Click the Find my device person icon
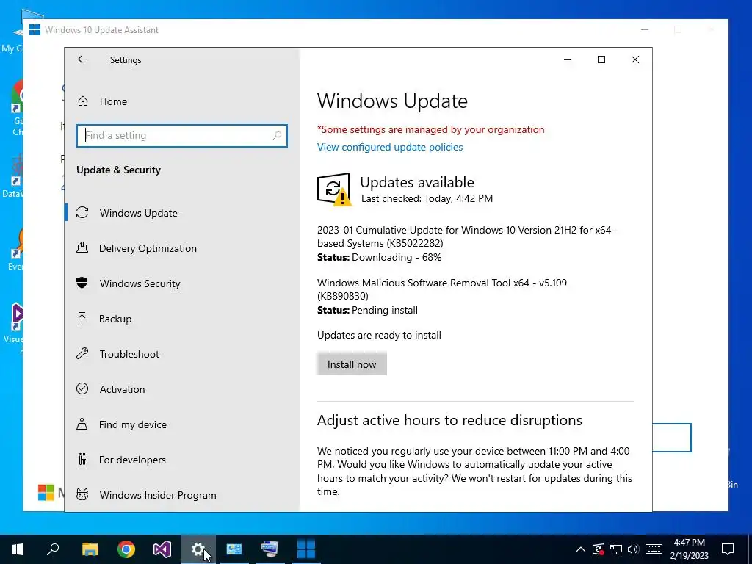 click(x=82, y=424)
